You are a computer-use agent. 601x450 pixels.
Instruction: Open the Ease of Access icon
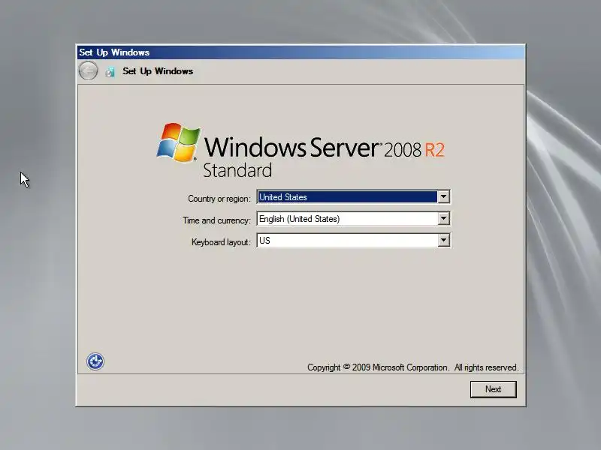pos(95,361)
